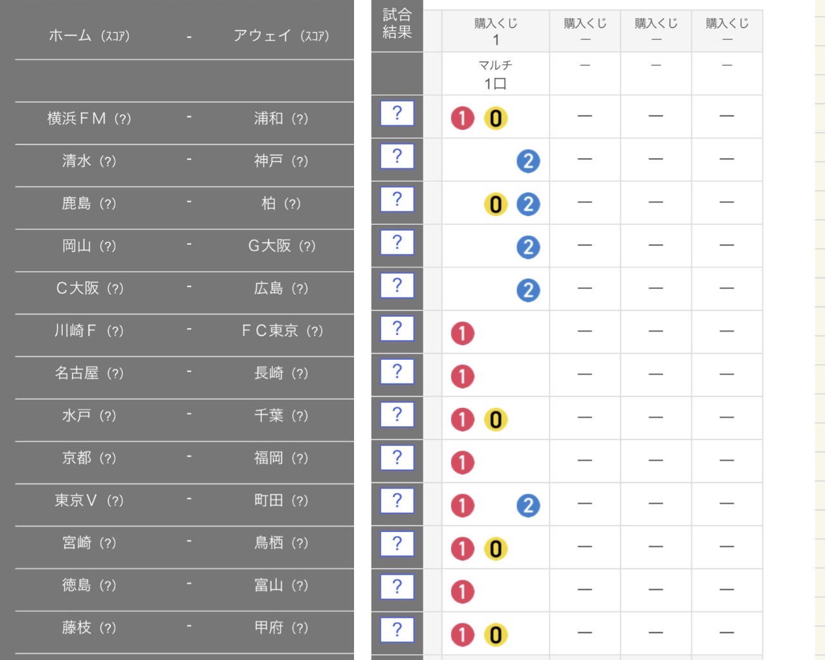Select the blue 2 circle for 岡山 vs G大阪
The width and height of the screenshot is (825, 660).
(528, 247)
